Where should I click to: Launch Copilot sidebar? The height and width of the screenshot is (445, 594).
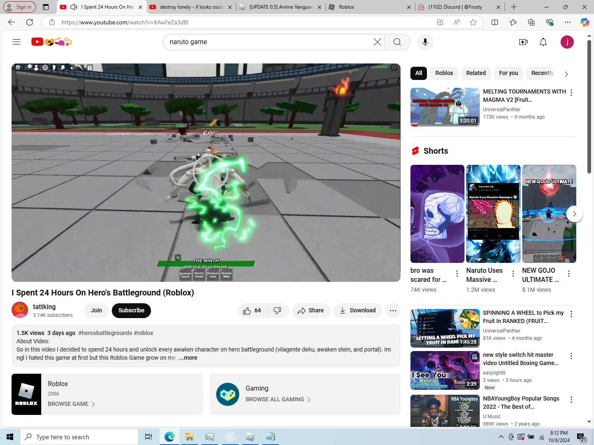pos(585,22)
